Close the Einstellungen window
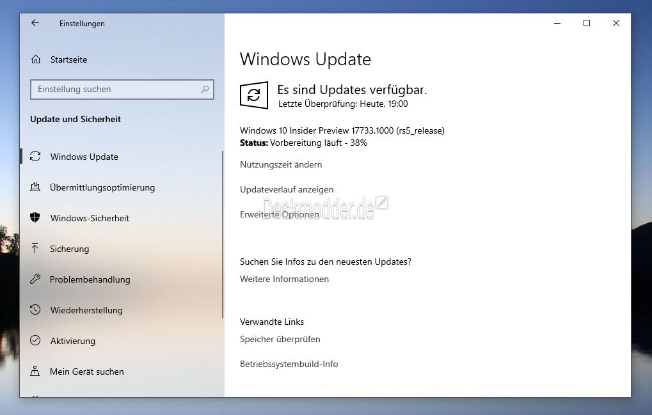The image size is (652, 415). click(616, 23)
